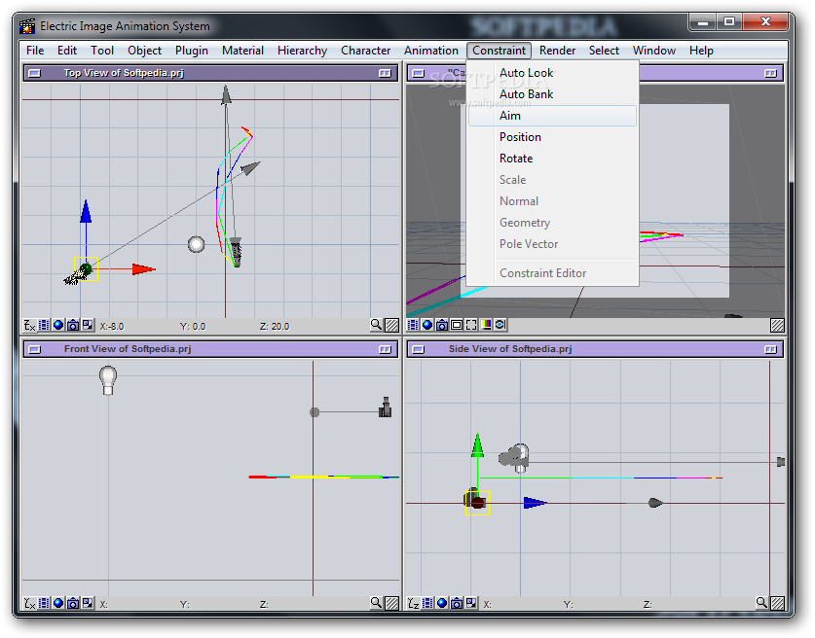Image resolution: width=815 pixels, height=638 pixels.
Task: Click the grid list icon in Camera View toolbar
Action: [413, 325]
